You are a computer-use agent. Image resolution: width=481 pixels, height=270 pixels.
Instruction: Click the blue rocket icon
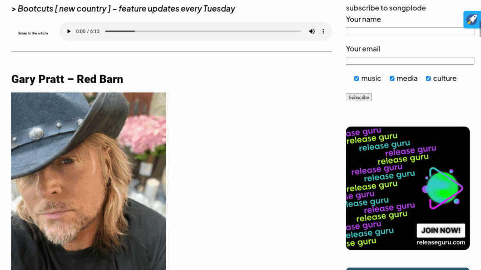pos(472,20)
